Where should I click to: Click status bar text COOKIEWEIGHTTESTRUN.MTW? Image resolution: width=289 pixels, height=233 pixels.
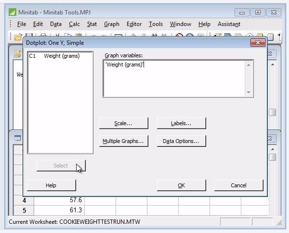click(100, 222)
